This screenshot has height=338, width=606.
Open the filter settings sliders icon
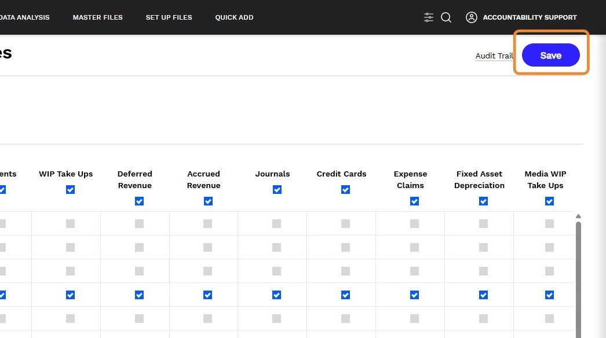coord(428,17)
